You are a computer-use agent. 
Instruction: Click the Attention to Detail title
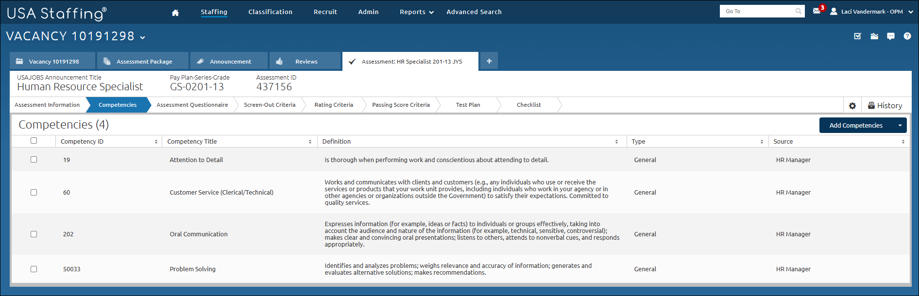click(196, 160)
